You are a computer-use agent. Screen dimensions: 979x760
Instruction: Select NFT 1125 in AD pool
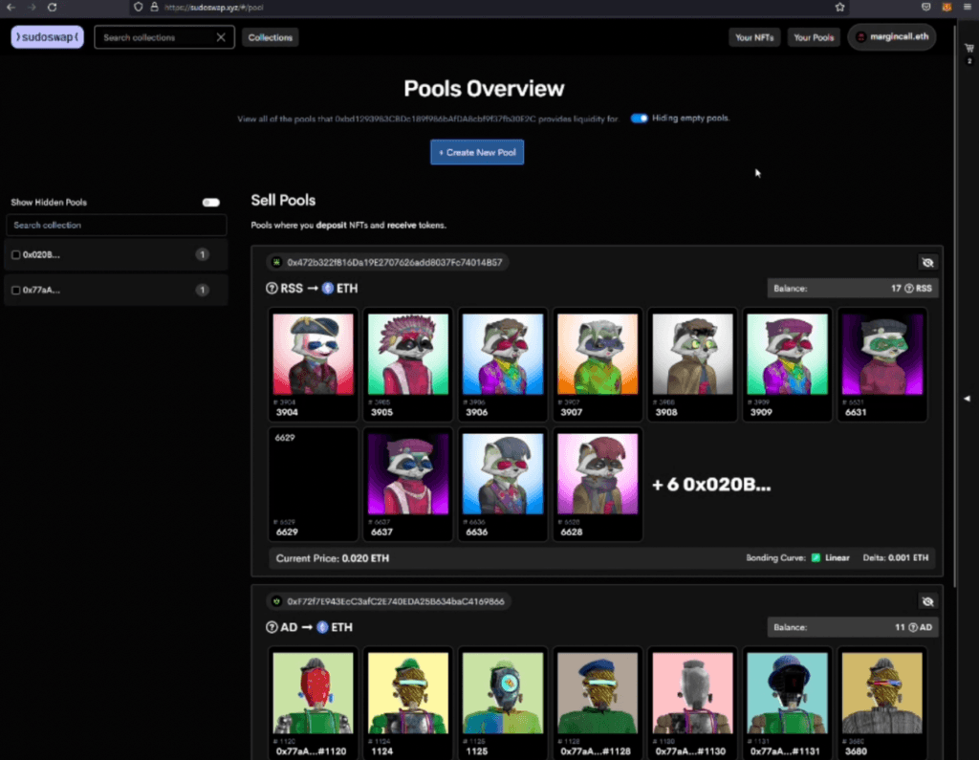(x=503, y=704)
